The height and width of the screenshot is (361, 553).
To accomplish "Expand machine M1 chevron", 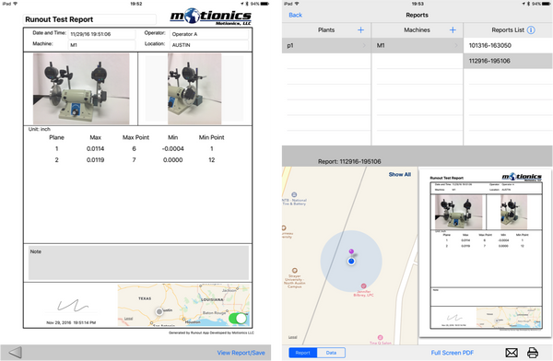I will [x=456, y=45].
